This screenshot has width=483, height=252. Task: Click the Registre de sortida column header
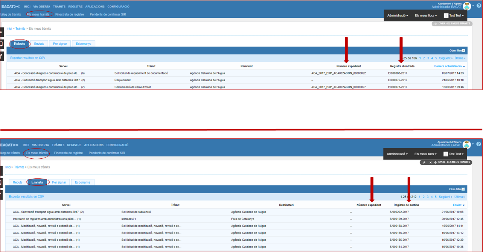coord(406,205)
